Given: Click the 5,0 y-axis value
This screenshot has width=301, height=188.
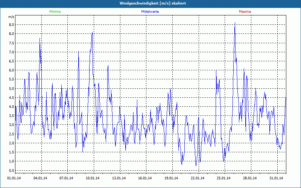Looking at the screenshot, I should coord(12,88).
